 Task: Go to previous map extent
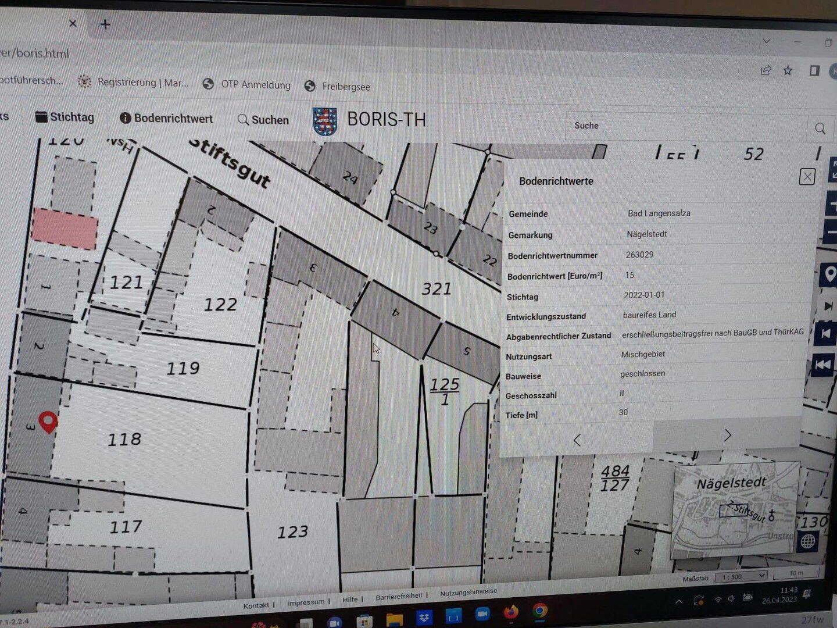coord(825,334)
